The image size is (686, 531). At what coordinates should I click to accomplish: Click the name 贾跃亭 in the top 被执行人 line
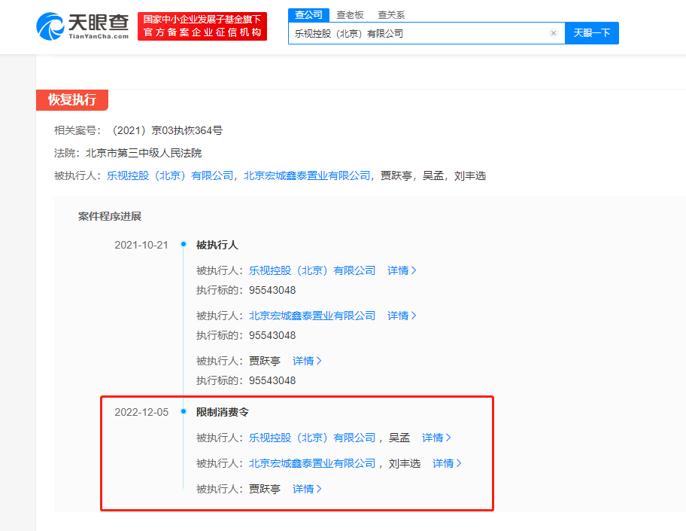(396, 176)
